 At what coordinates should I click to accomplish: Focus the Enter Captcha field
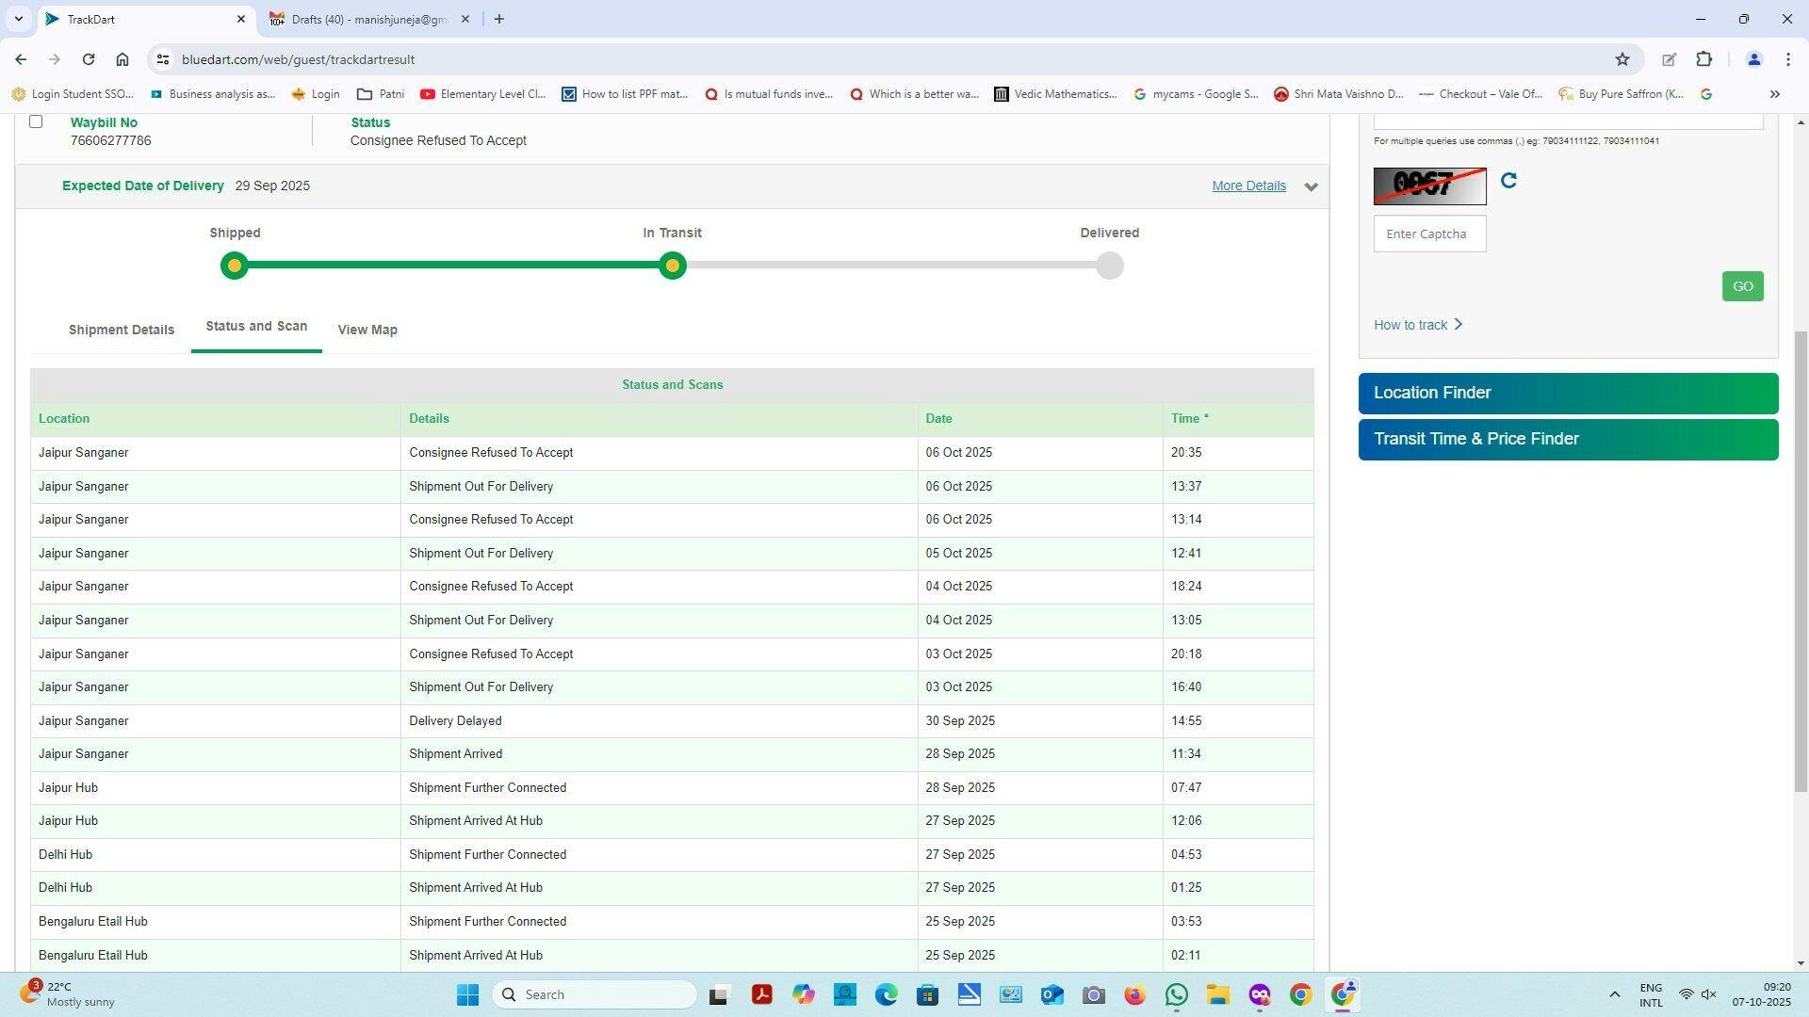(x=1429, y=234)
